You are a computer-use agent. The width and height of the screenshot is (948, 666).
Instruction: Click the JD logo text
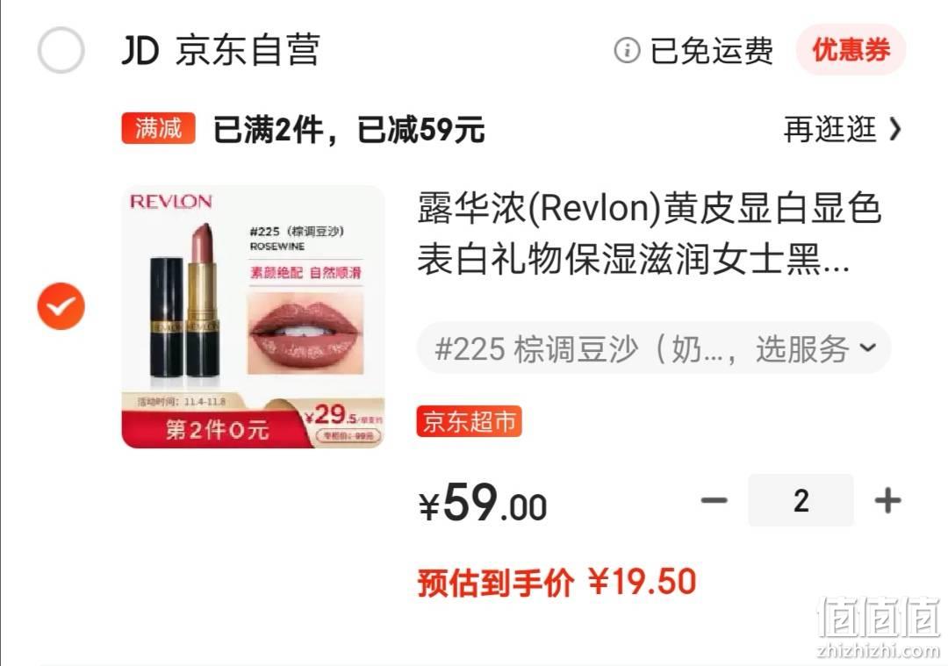tap(140, 50)
